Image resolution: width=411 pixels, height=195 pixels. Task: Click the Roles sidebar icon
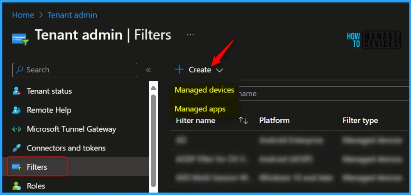coord(16,186)
